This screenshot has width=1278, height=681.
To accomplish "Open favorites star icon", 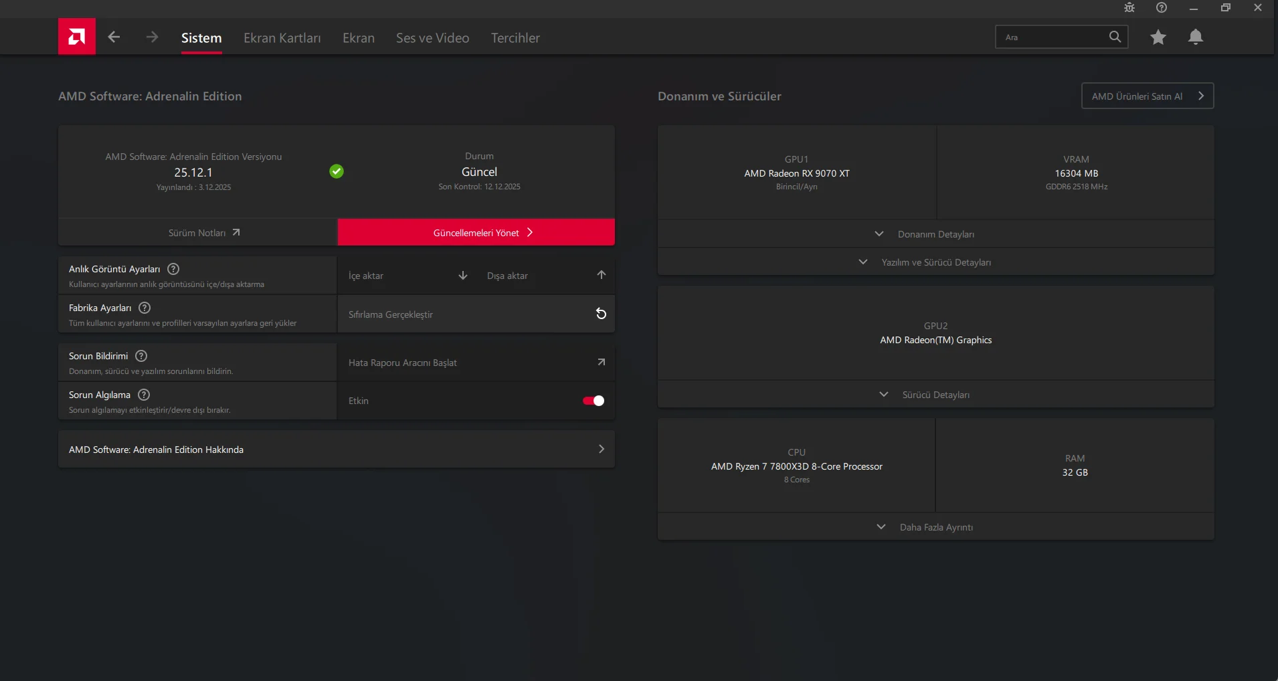I will pyautogui.click(x=1158, y=37).
